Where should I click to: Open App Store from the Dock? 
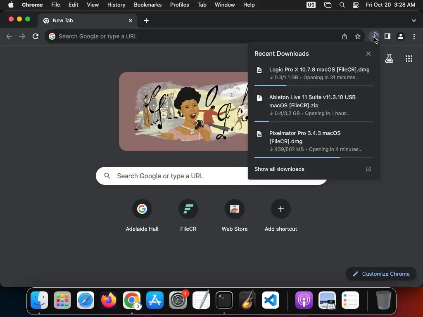click(155, 300)
